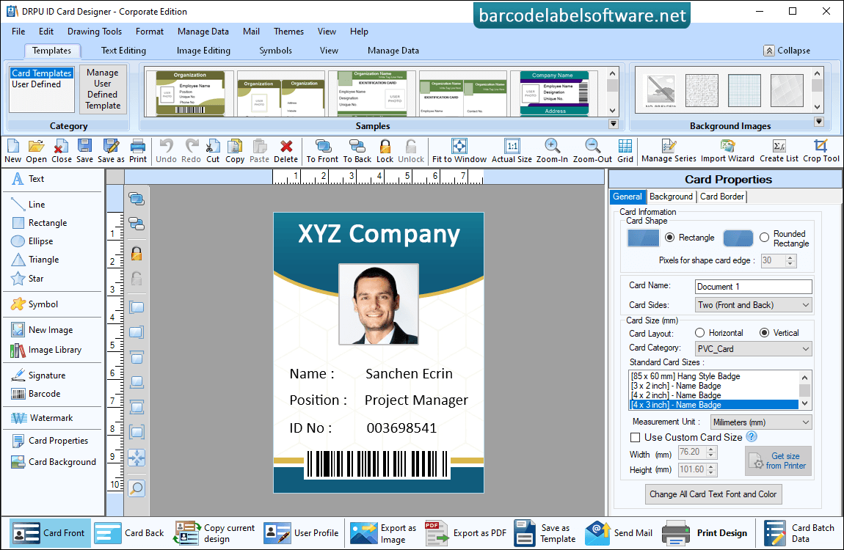Enable Use Custom Card Size checkbox

[x=635, y=438]
